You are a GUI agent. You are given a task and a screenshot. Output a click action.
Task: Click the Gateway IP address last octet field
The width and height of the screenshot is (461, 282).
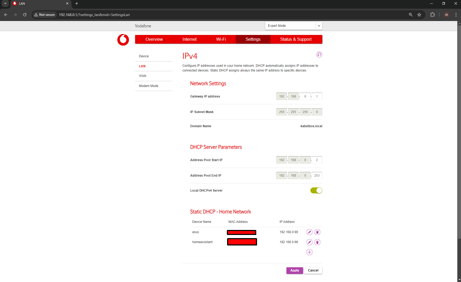[317, 96]
